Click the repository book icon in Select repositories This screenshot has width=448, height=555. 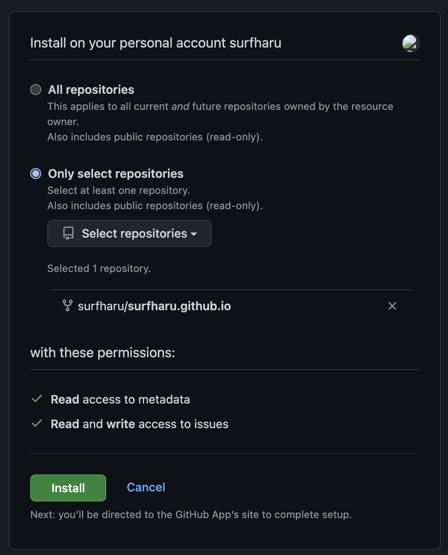[x=68, y=233]
